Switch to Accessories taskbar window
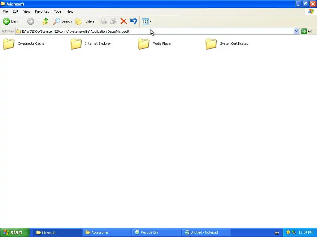Image resolution: width=317 pixels, height=237 pixels. (107, 233)
